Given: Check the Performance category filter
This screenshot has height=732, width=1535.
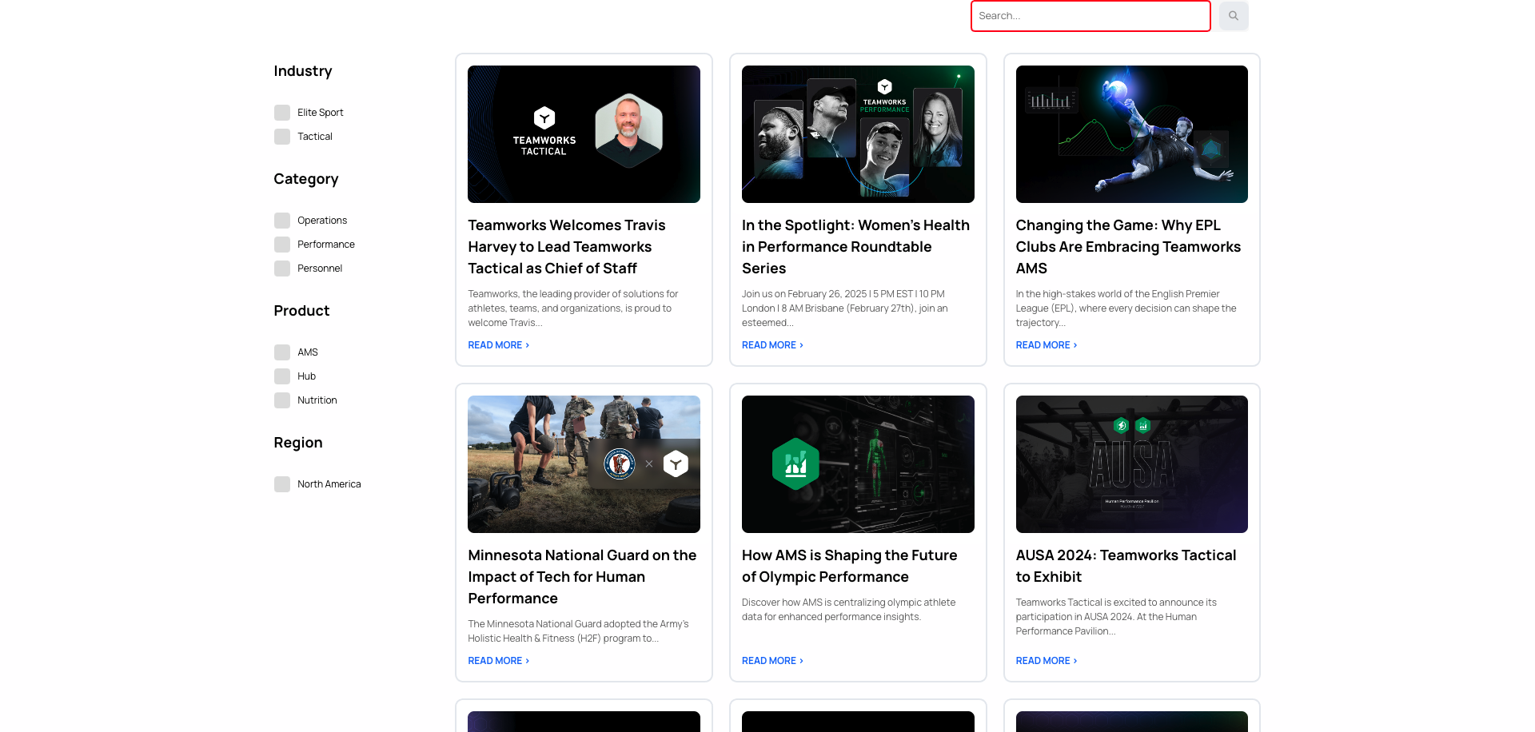Looking at the screenshot, I should point(281,244).
